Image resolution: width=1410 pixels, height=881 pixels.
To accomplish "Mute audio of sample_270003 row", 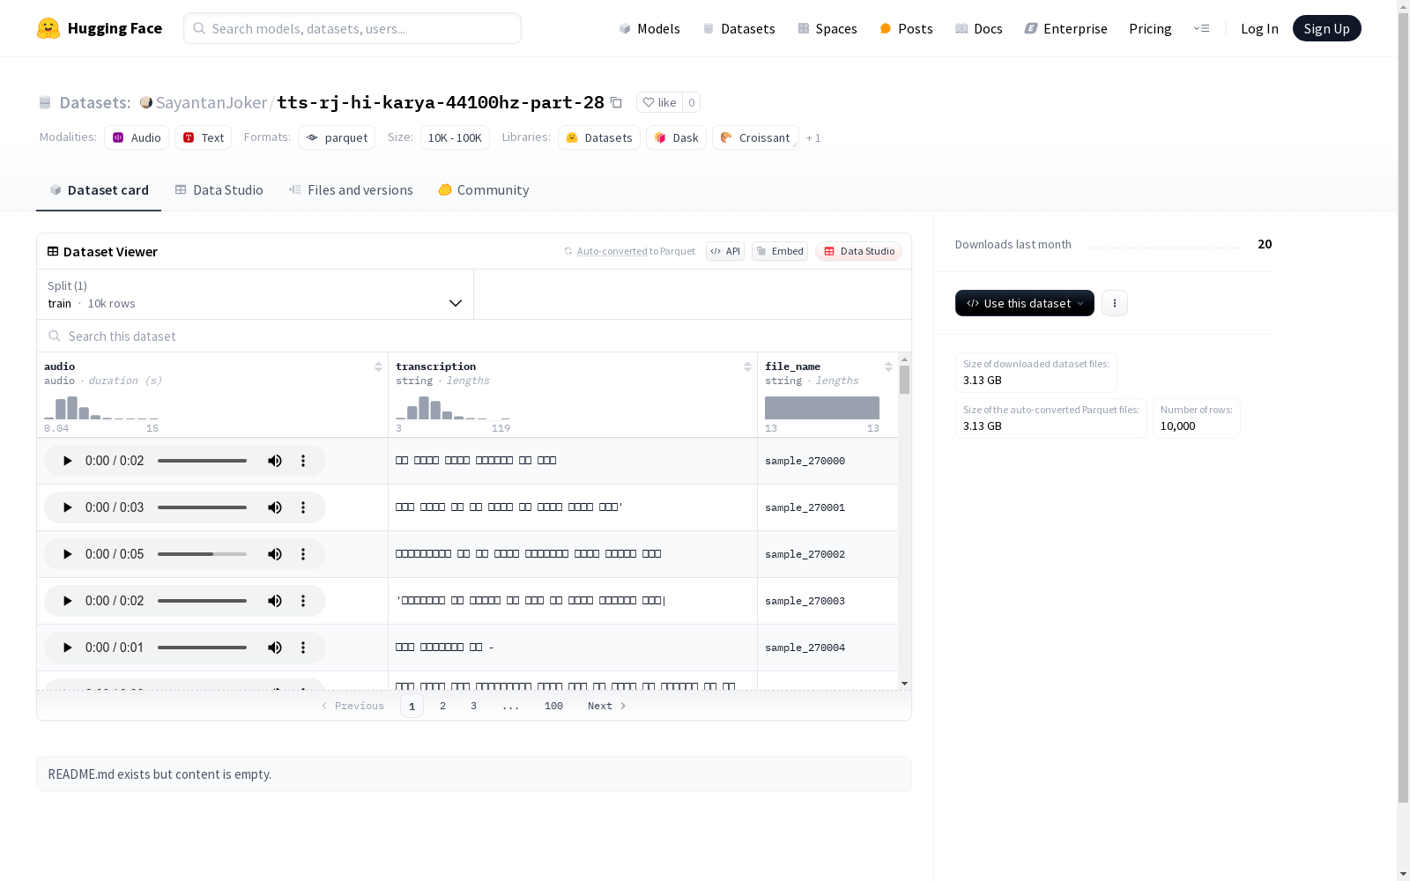I will pos(275,601).
